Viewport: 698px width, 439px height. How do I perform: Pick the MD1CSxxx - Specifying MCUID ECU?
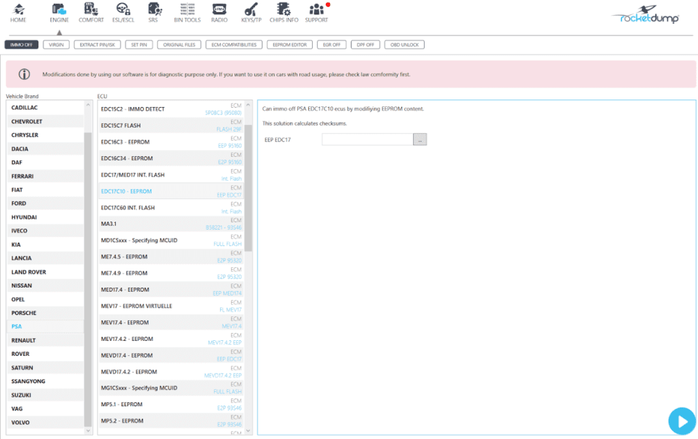coord(171,241)
